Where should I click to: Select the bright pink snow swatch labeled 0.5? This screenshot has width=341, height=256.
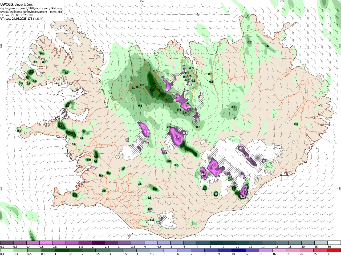[x=46, y=243]
